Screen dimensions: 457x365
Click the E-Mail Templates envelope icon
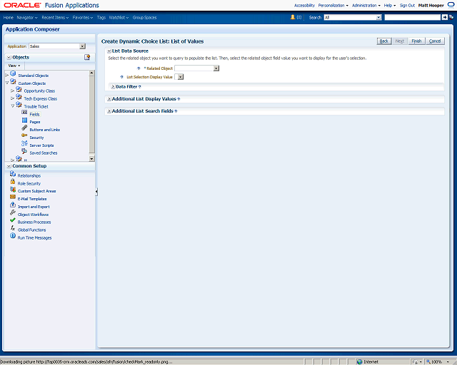pyautogui.click(x=13, y=197)
